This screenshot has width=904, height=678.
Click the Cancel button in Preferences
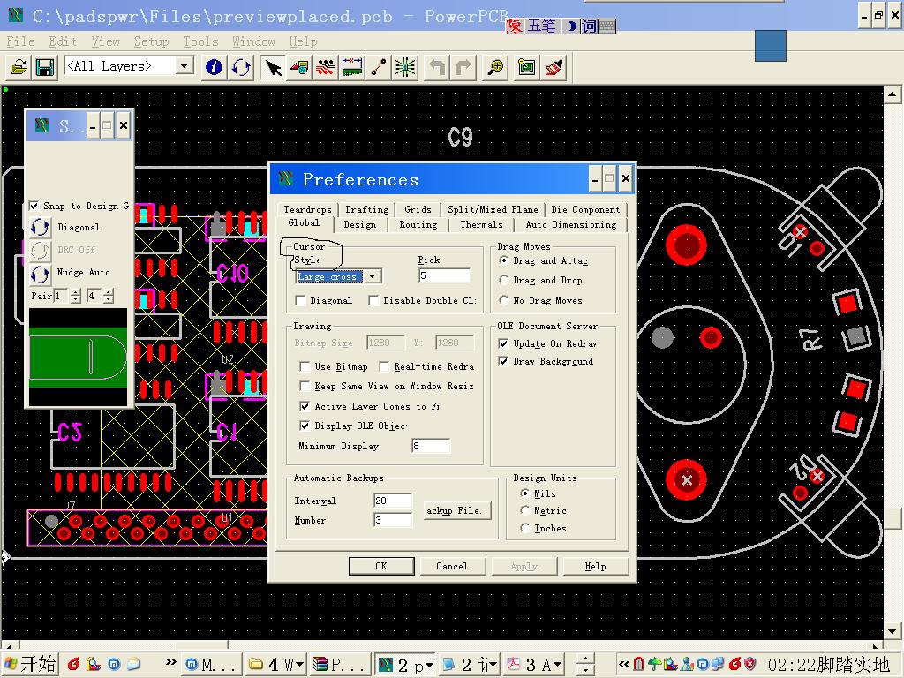tap(451, 566)
